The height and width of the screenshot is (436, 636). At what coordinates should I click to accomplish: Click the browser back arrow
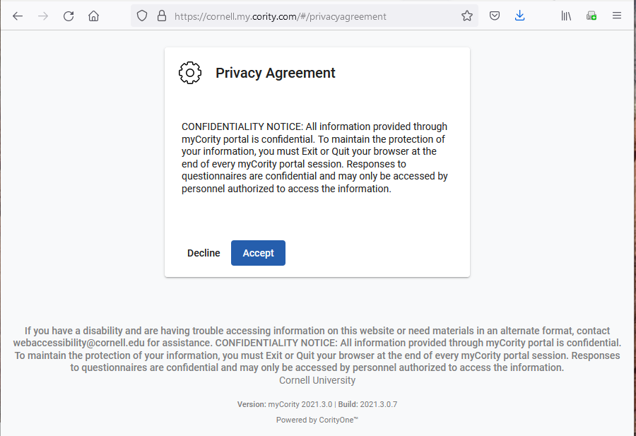pyautogui.click(x=18, y=16)
